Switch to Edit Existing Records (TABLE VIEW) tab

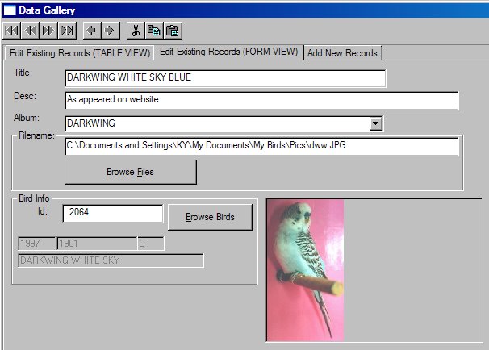pyautogui.click(x=80, y=53)
